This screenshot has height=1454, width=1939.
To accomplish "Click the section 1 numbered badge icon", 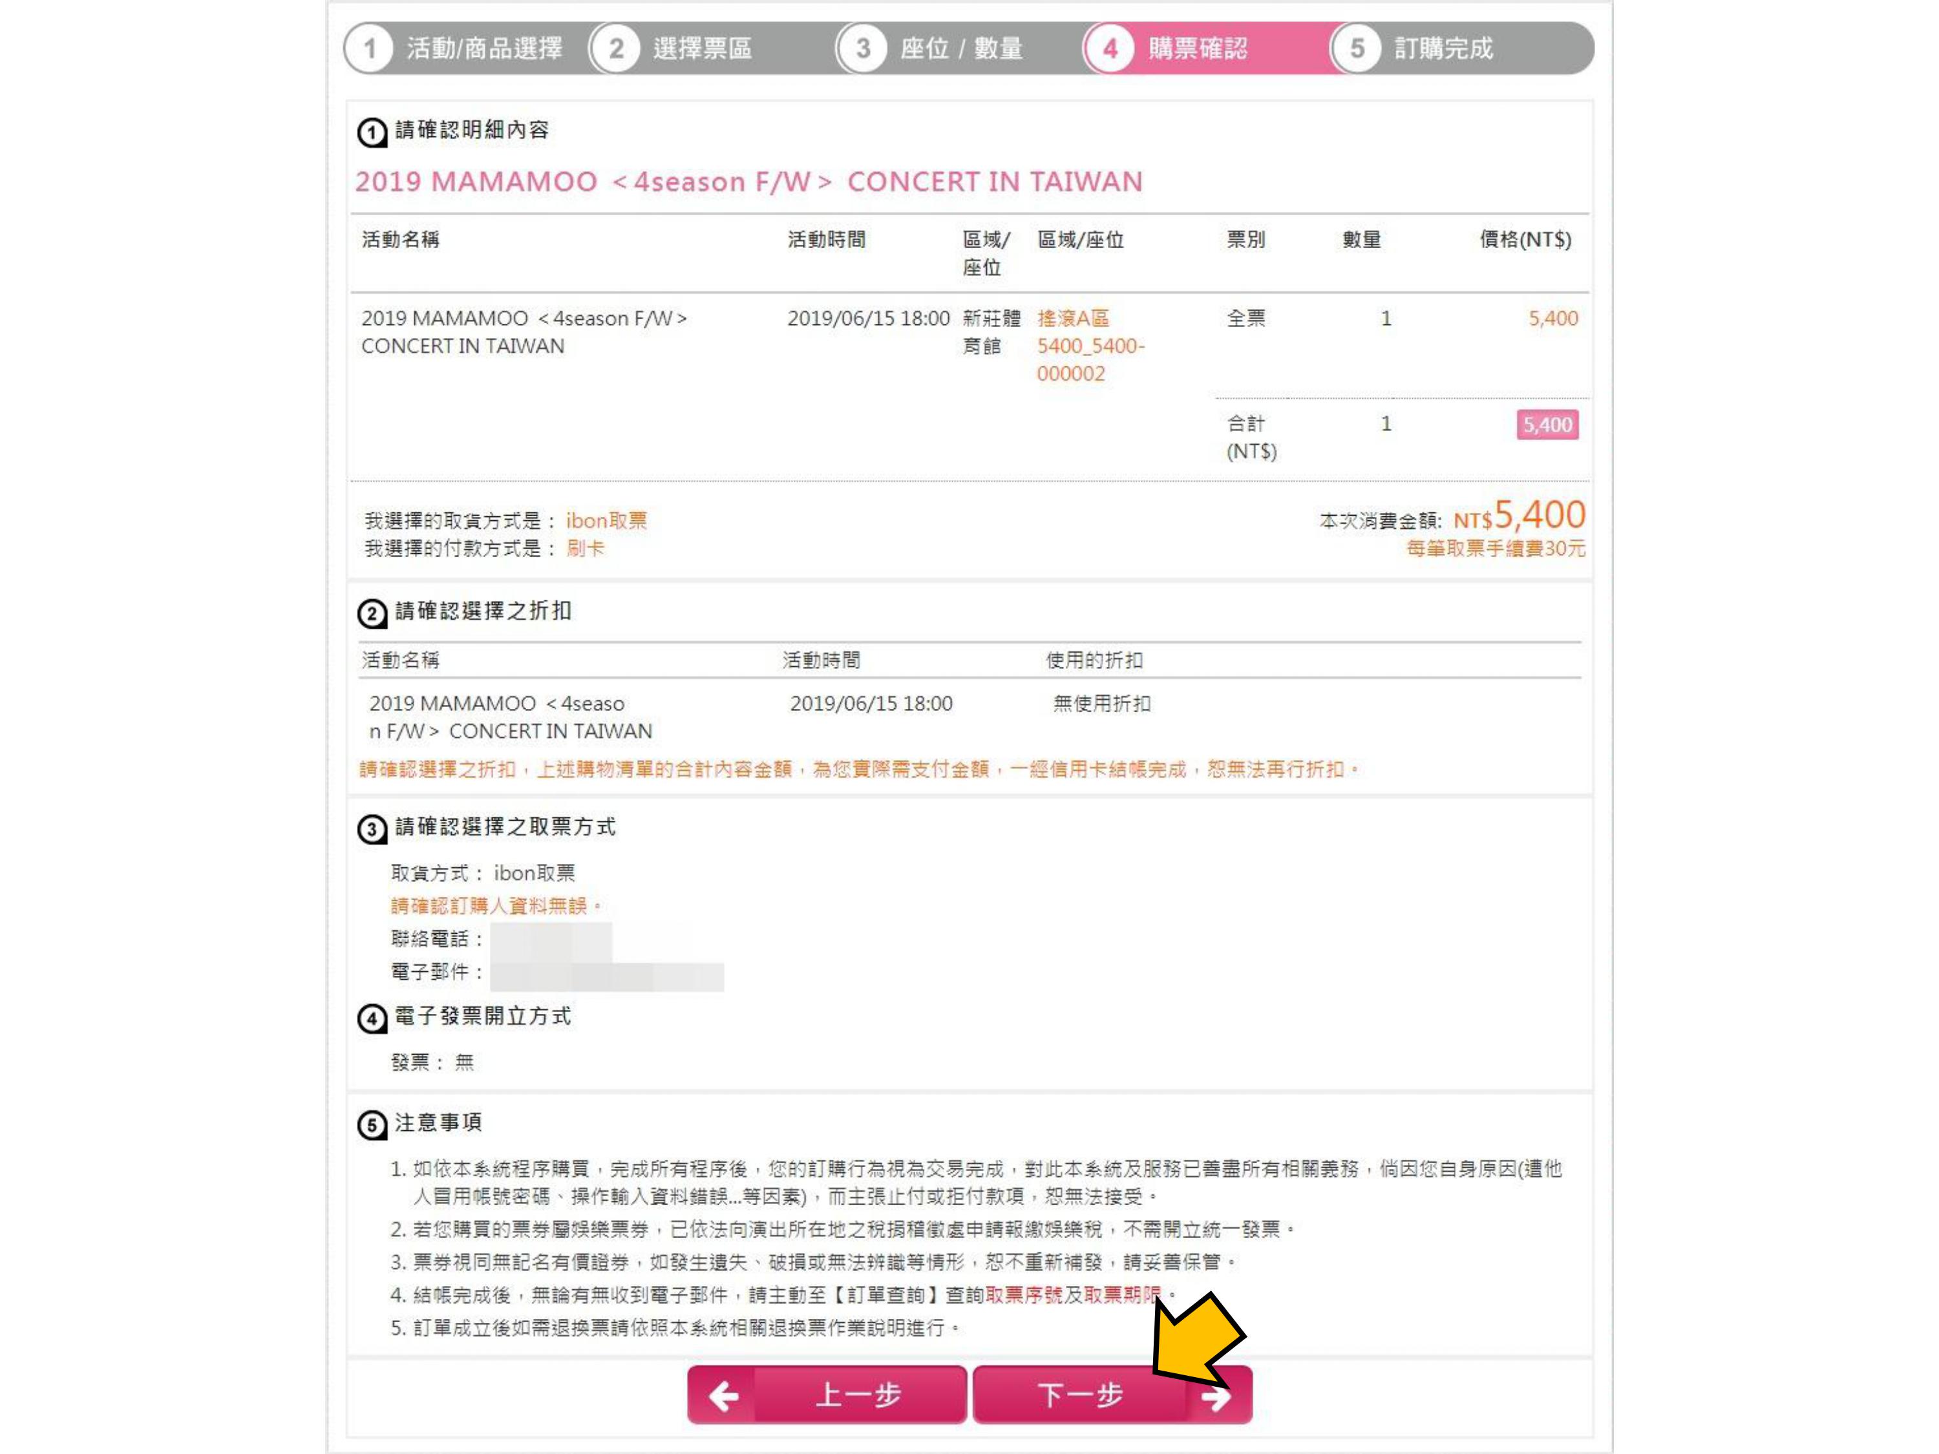I will click(x=372, y=132).
